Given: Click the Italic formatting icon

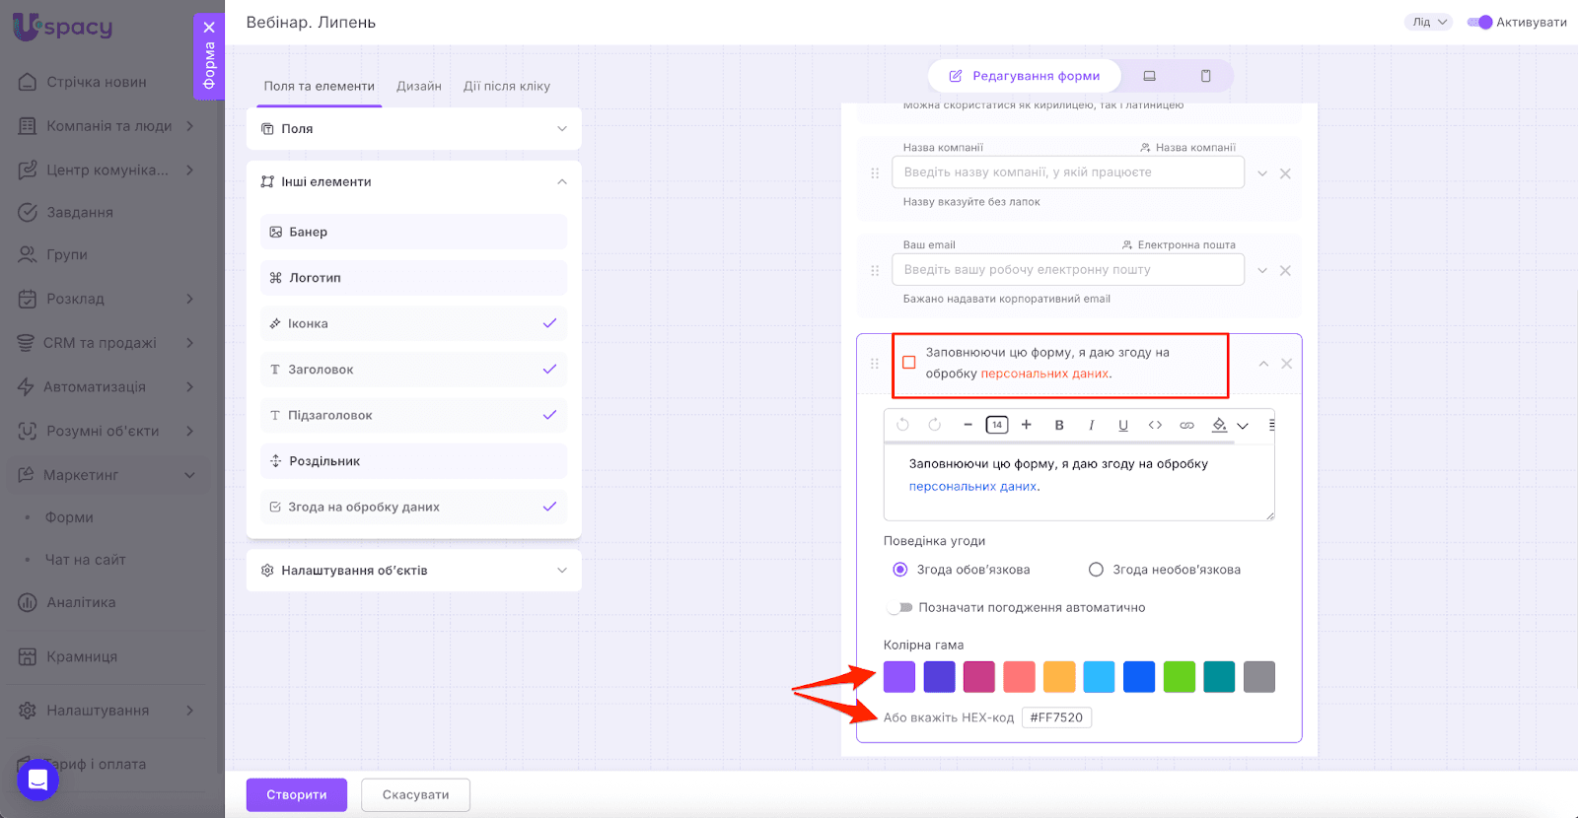Looking at the screenshot, I should pyautogui.click(x=1091, y=426).
